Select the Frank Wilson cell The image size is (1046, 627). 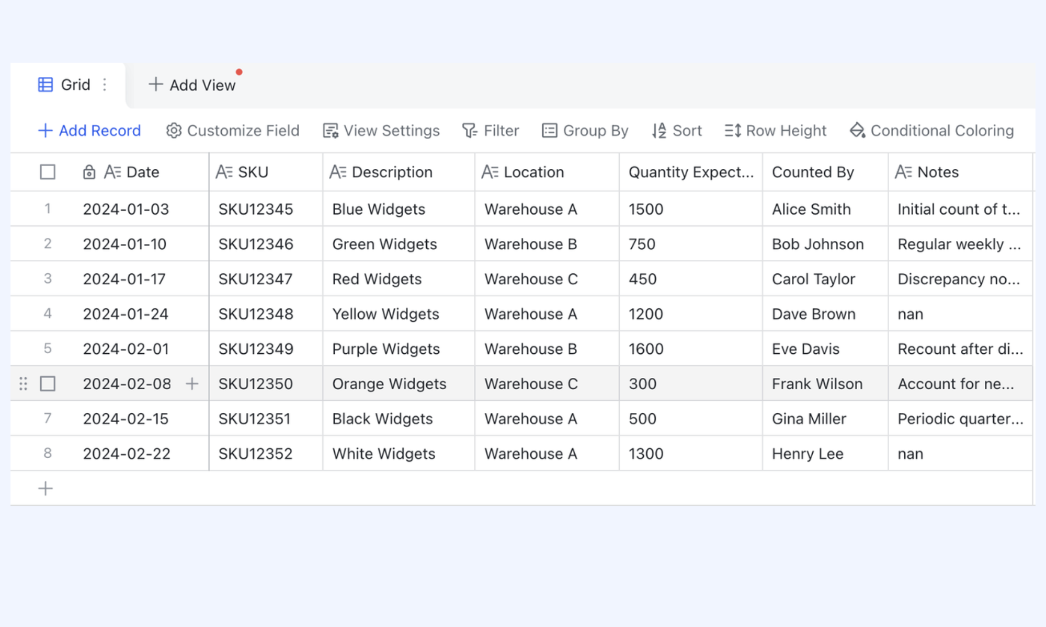(x=825, y=384)
